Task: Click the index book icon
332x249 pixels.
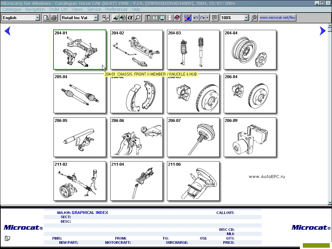Action: pyautogui.click(x=148, y=18)
